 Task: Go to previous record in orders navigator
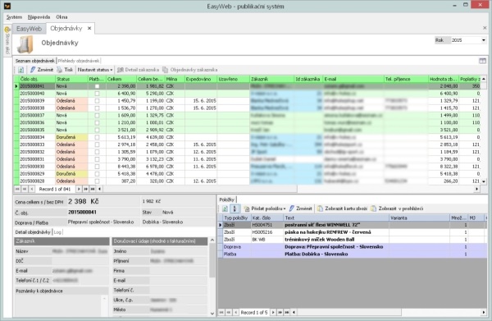tap(32, 189)
